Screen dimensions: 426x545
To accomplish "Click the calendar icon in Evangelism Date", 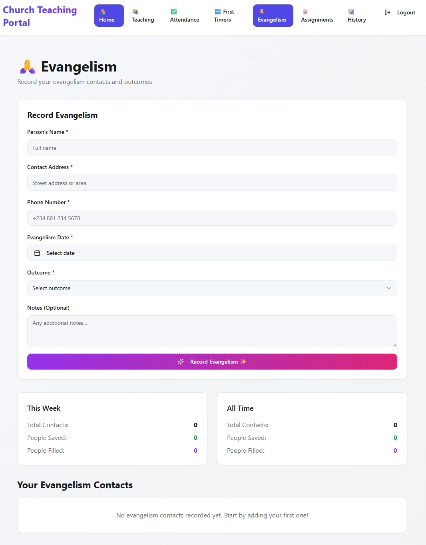I will pyautogui.click(x=37, y=253).
